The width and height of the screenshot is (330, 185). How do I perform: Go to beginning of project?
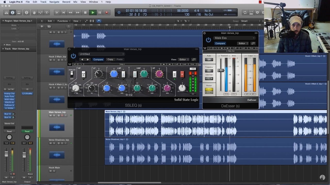point(63,13)
